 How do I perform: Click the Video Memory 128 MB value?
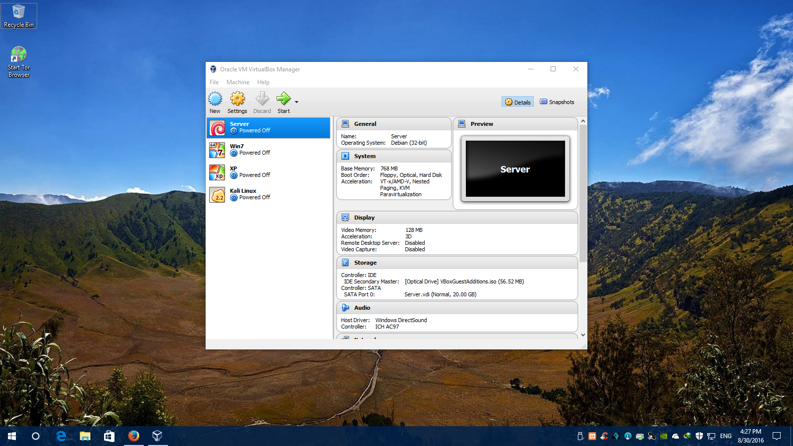(414, 230)
